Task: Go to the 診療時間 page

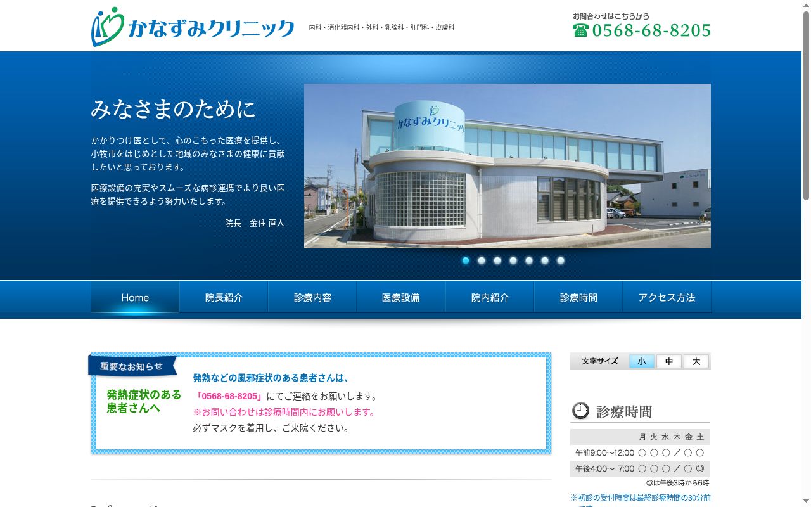Action: pos(578,297)
